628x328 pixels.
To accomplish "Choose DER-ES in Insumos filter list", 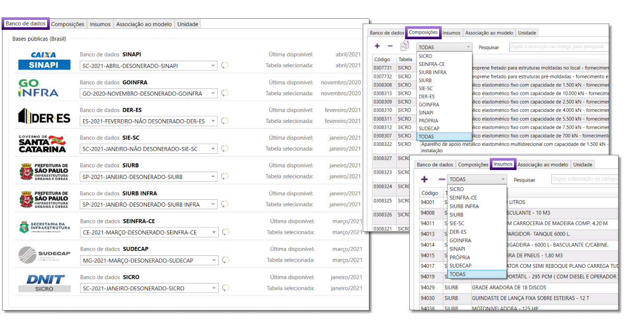I will click(477, 232).
